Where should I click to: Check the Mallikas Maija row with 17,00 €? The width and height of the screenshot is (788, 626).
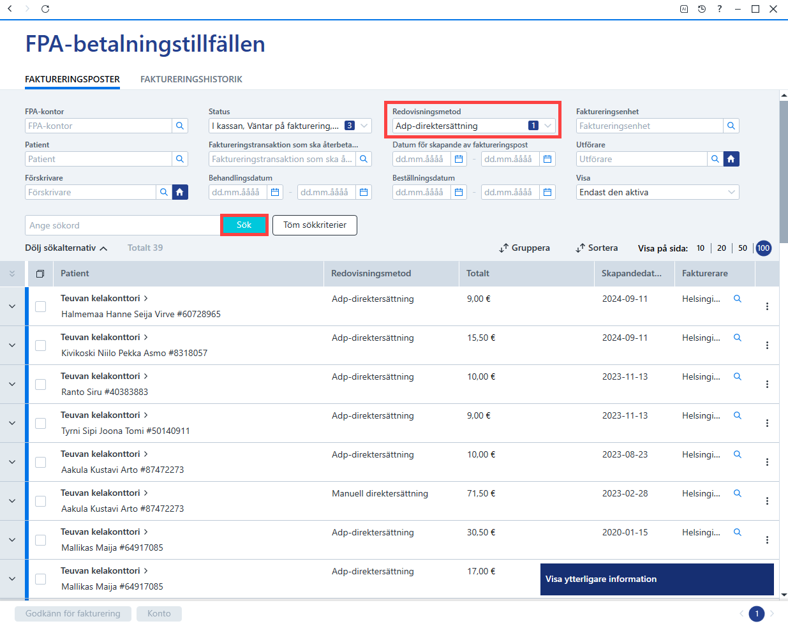40,579
